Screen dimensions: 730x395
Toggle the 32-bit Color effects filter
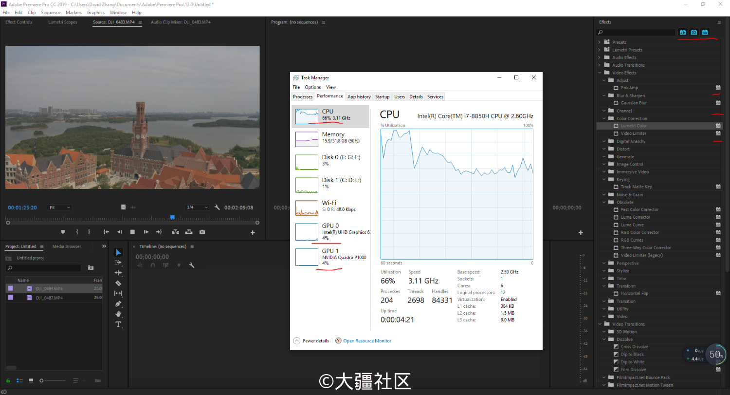pos(694,32)
